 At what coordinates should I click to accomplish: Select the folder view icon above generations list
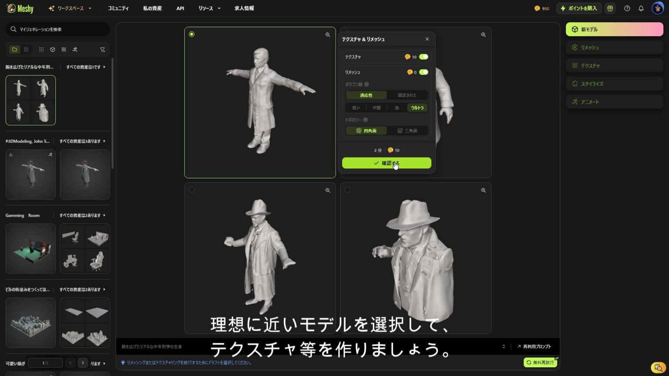point(14,49)
